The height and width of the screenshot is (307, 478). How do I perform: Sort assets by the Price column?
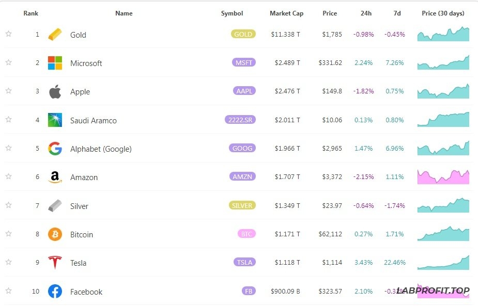tap(330, 13)
